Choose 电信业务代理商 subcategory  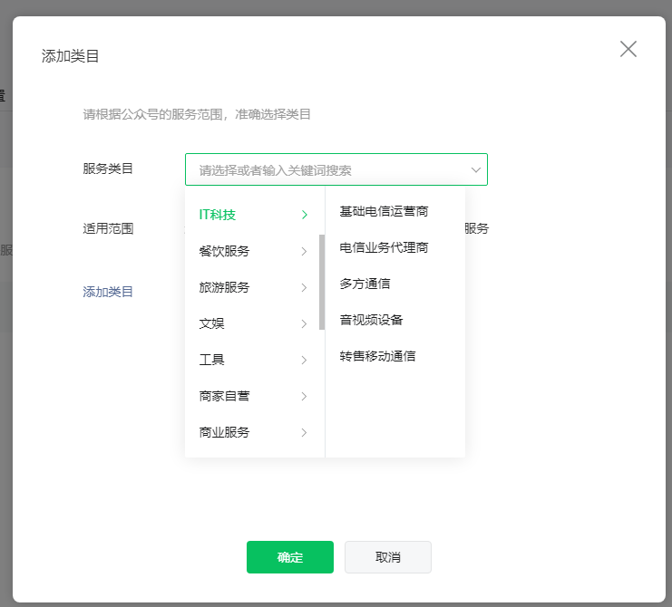click(383, 247)
